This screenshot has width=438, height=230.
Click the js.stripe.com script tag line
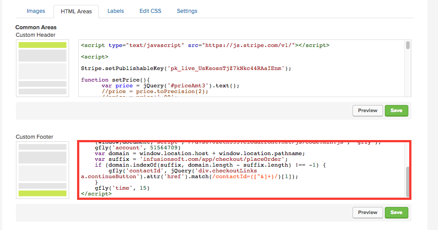[205, 45]
